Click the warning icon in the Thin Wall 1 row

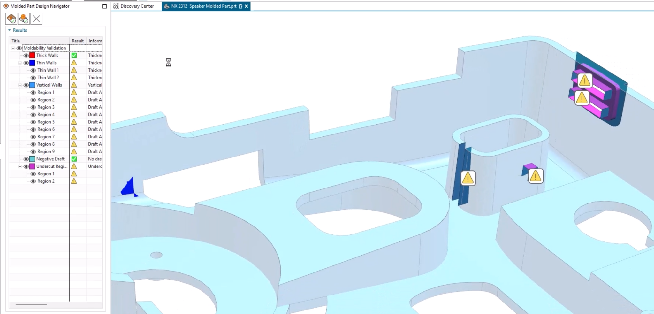coord(74,70)
